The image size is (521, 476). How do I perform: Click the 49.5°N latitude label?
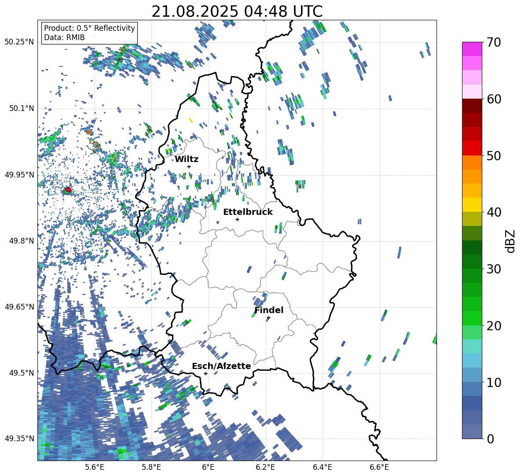point(22,373)
